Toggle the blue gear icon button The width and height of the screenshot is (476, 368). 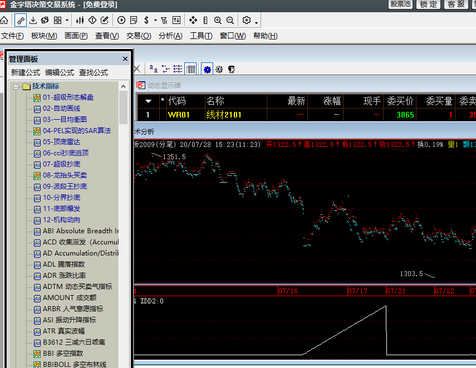point(208,69)
